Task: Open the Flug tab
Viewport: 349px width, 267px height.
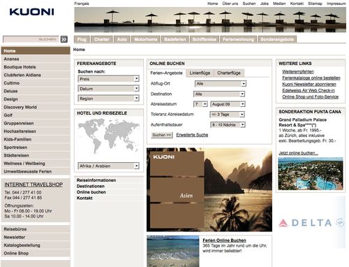Action: (x=82, y=39)
